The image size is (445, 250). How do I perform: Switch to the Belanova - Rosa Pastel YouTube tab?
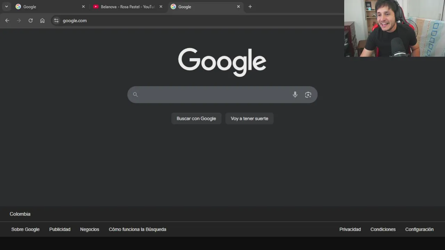pyautogui.click(x=128, y=7)
